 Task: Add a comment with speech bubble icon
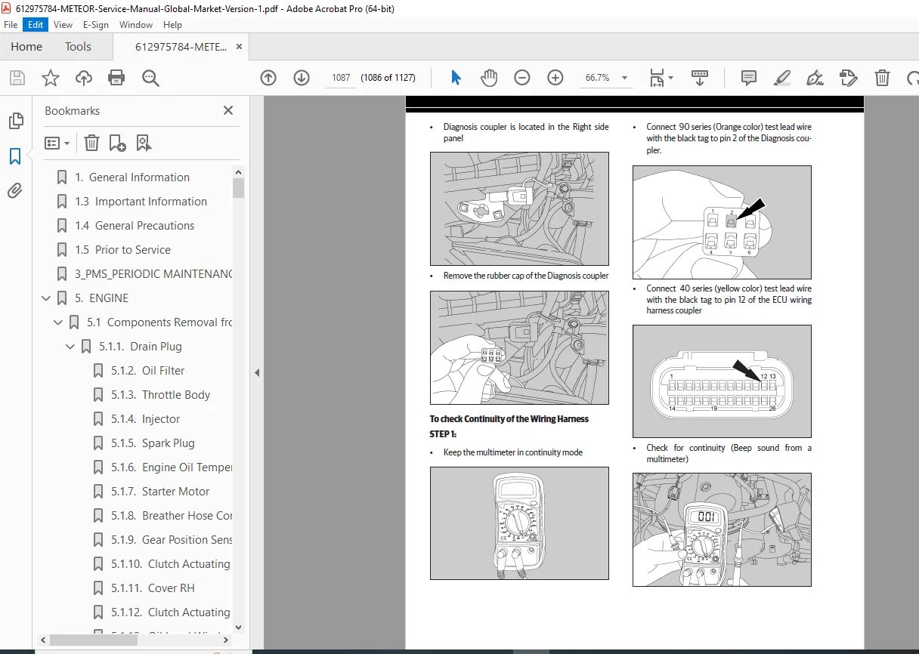749,77
